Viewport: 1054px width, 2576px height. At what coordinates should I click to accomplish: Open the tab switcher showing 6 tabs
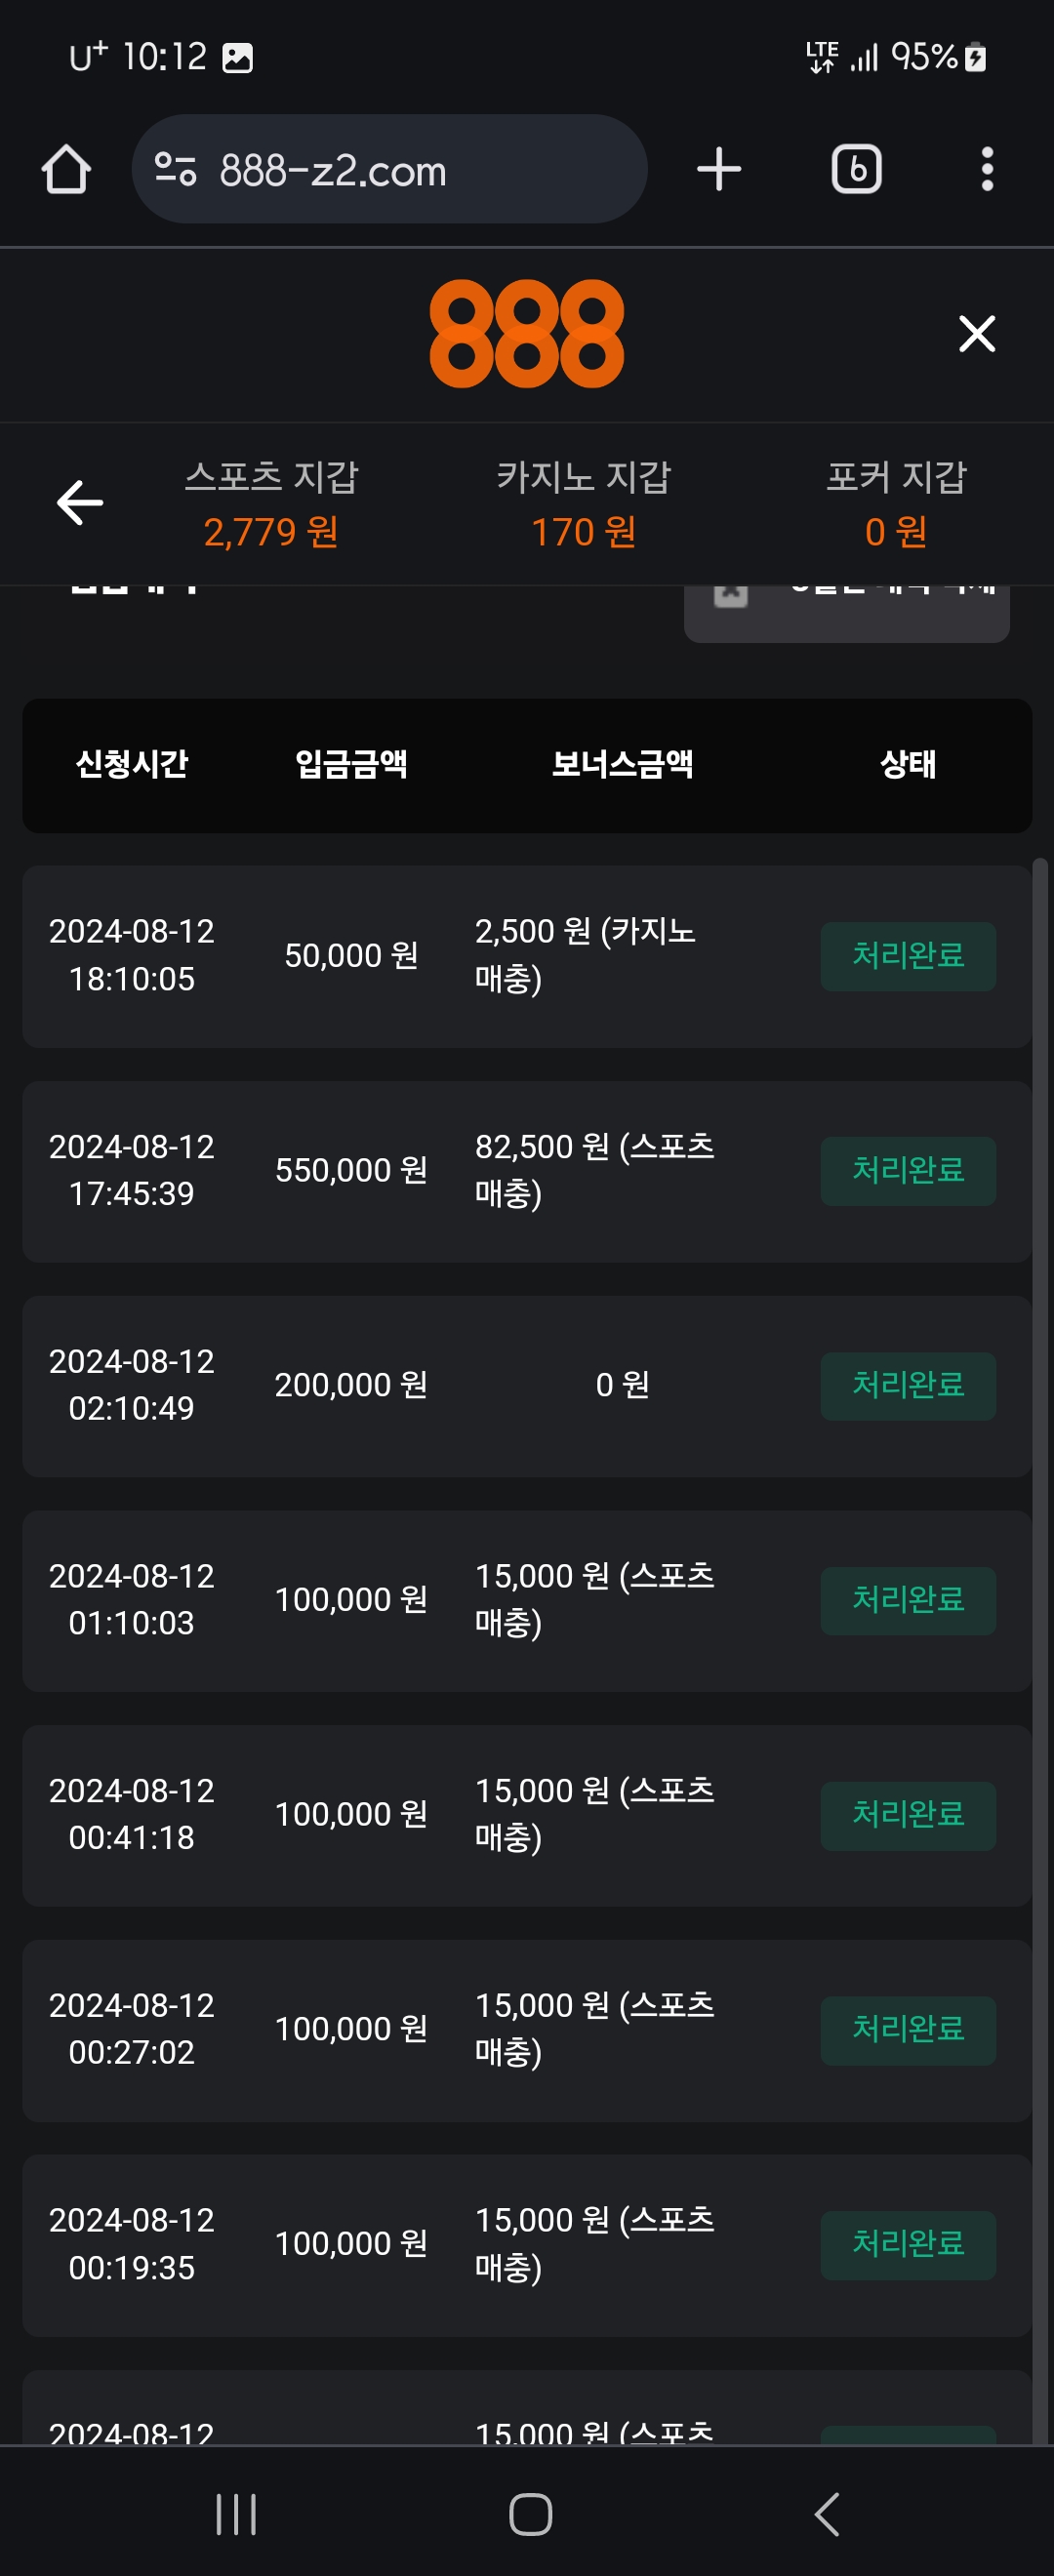[856, 169]
